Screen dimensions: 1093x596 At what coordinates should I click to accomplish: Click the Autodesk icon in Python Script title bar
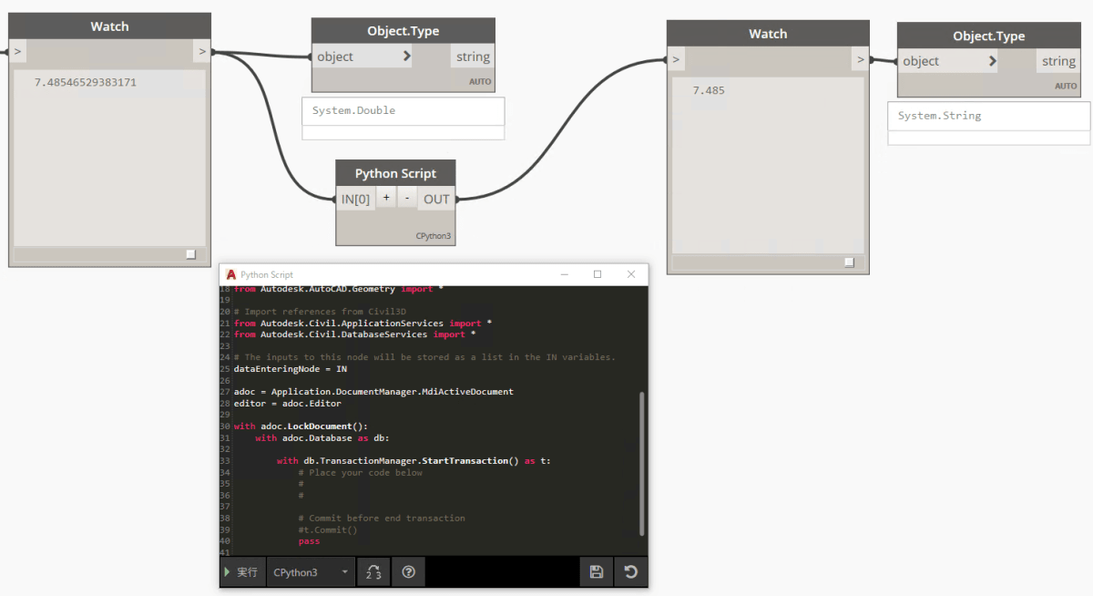coord(231,274)
